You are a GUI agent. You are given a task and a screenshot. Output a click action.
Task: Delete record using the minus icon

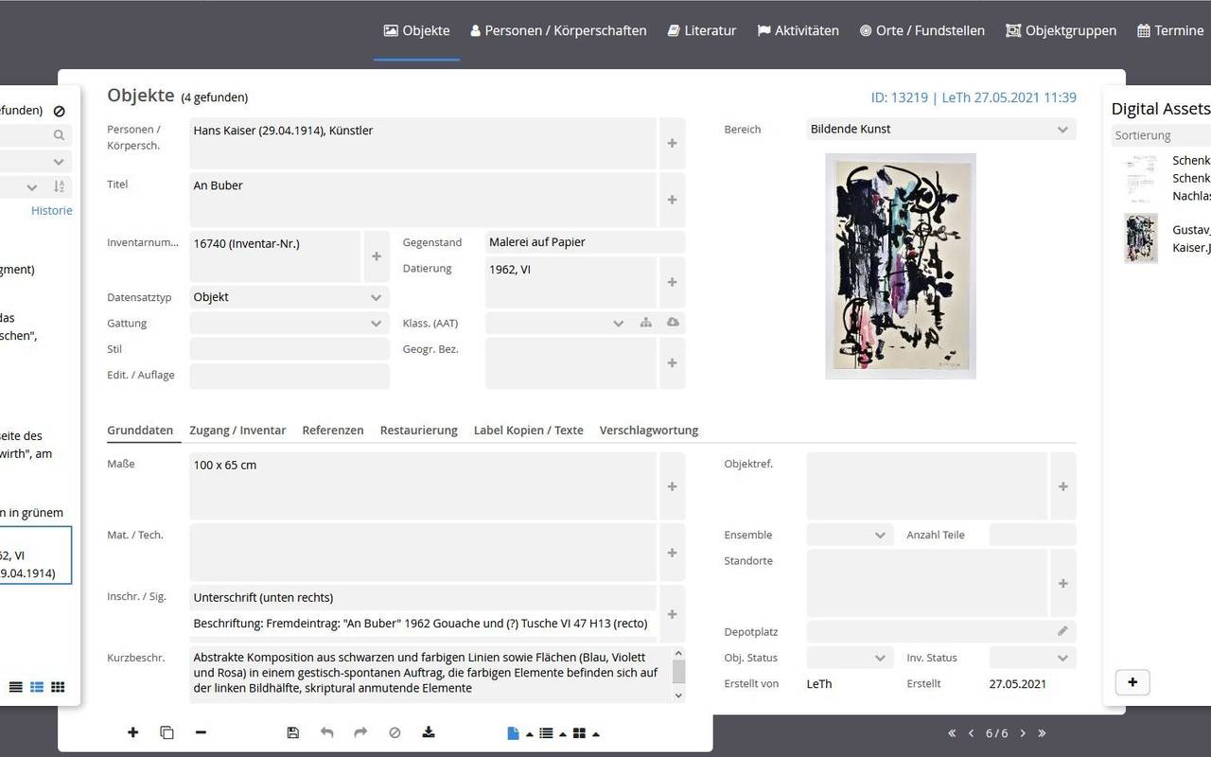point(201,732)
